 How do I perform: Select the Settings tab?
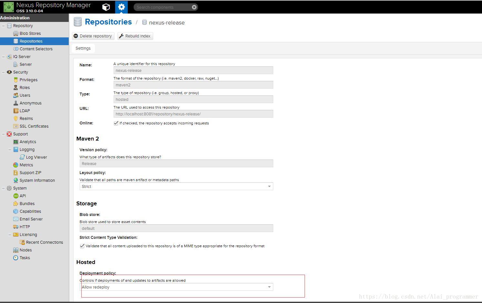tap(83, 48)
